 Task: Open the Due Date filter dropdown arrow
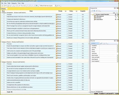click(x=118, y=48)
